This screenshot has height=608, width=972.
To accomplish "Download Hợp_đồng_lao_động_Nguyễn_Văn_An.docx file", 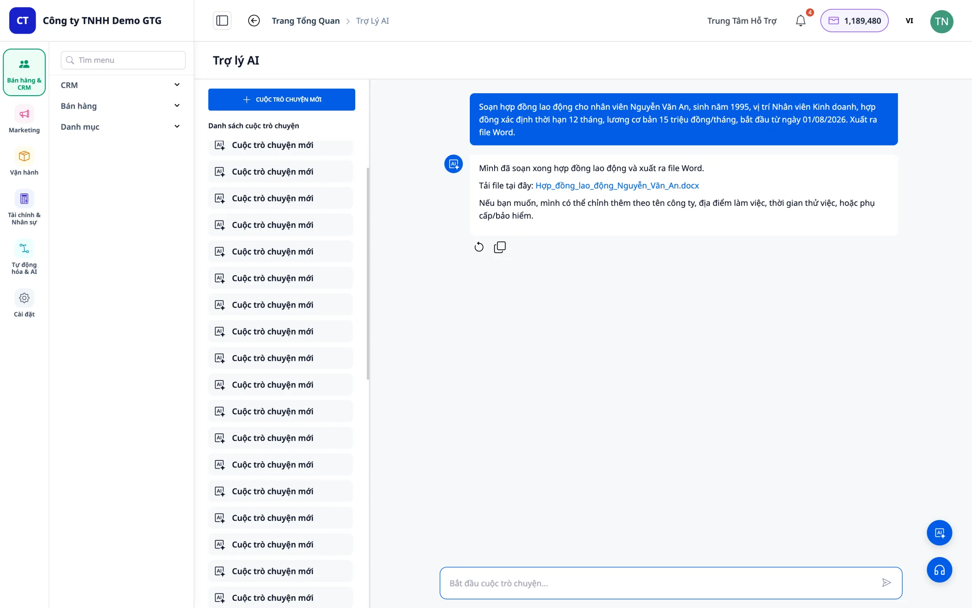I will click(x=617, y=185).
